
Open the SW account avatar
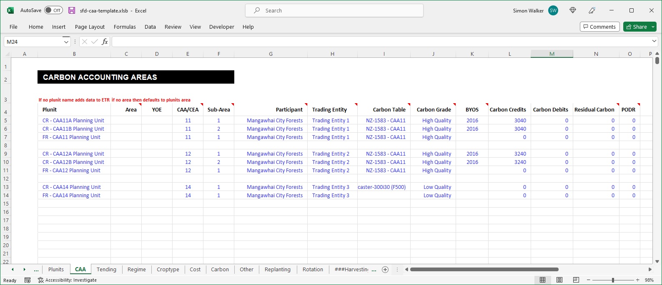pyautogui.click(x=553, y=10)
